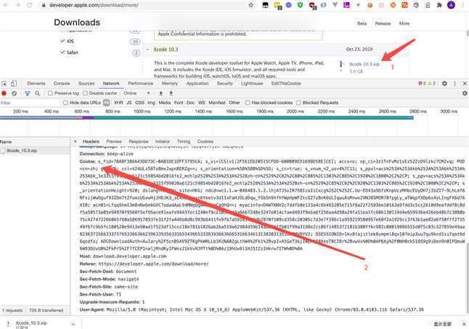
Task: Click the Host download.developer.apple.com header
Action: click(x=123, y=256)
